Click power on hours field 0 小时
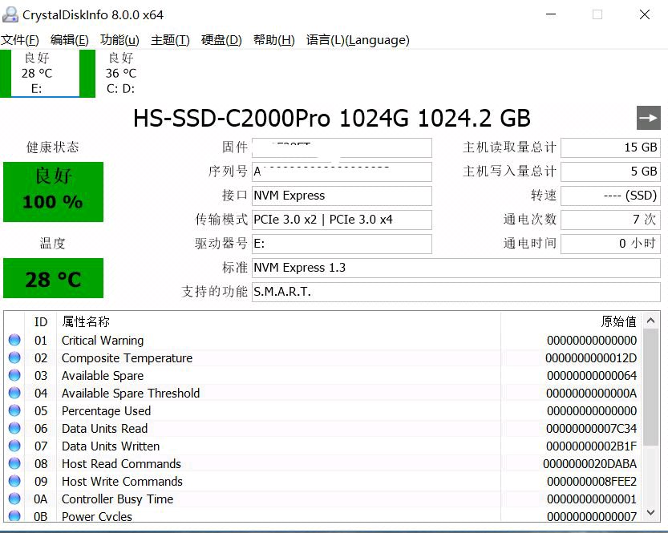 coord(610,244)
